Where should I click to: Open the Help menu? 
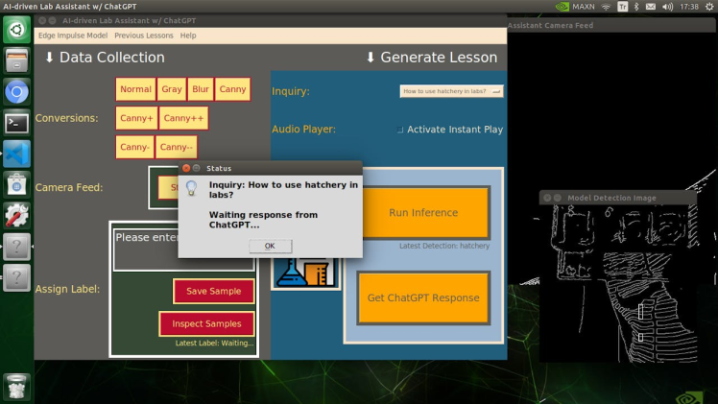tap(188, 36)
